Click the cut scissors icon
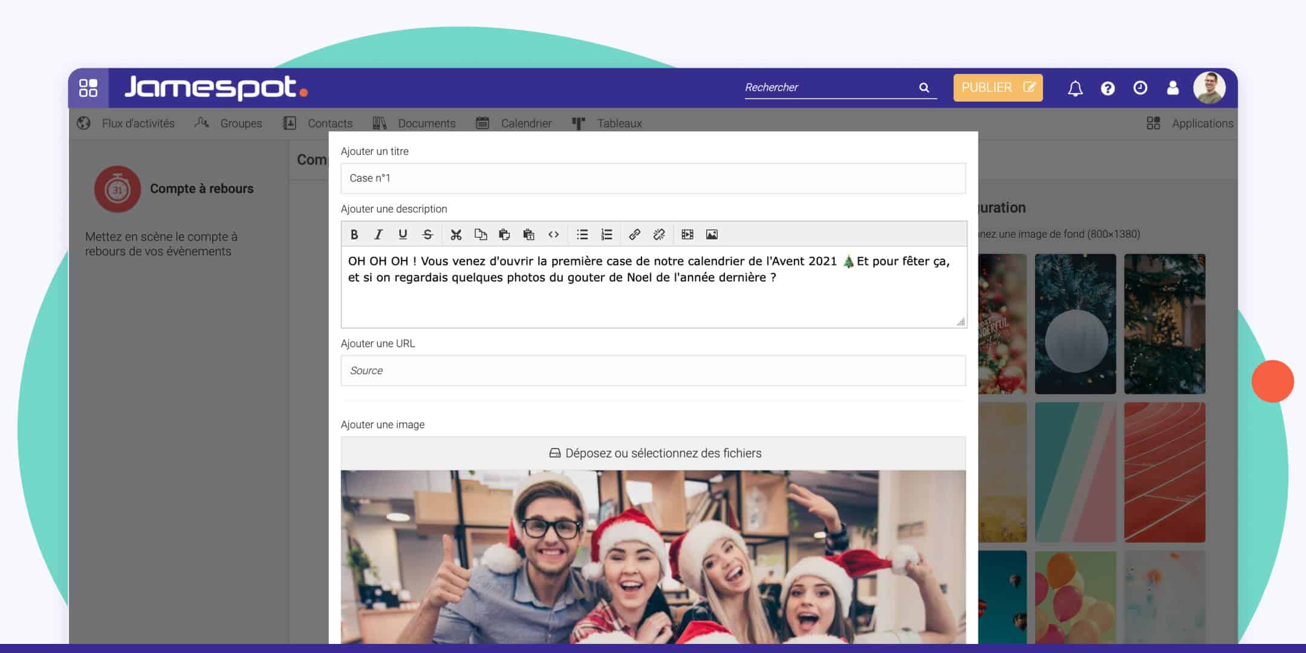The image size is (1306, 653). tap(456, 235)
